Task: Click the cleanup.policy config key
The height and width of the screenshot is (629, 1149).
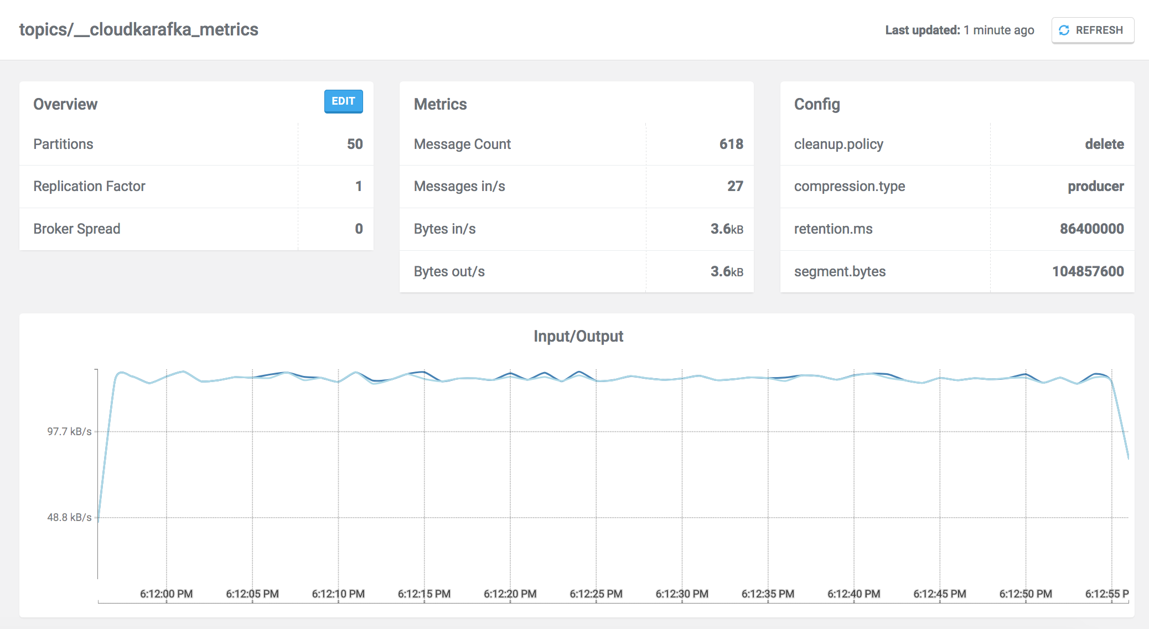Action: tap(839, 144)
